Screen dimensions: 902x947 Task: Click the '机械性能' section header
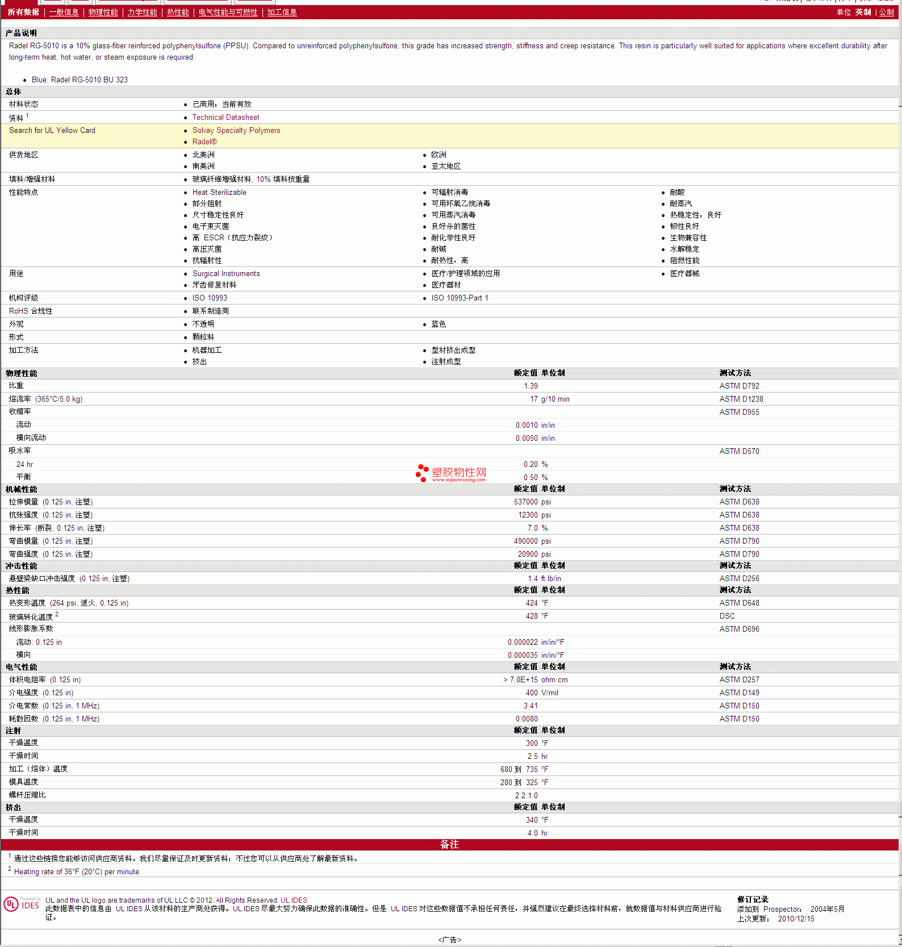coord(21,489)
